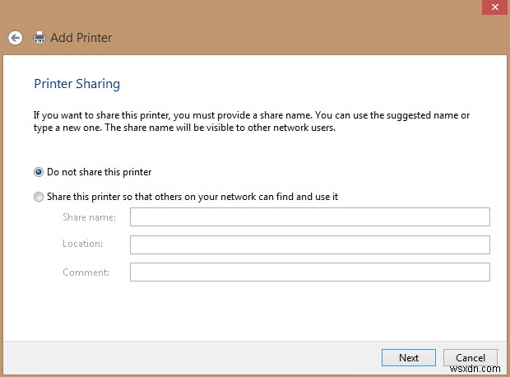Click the 'Location:' label

[82, 244]
